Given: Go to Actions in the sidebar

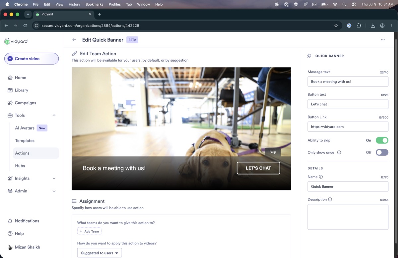Looking at the screenshot, I should click(x=36, y=153).
